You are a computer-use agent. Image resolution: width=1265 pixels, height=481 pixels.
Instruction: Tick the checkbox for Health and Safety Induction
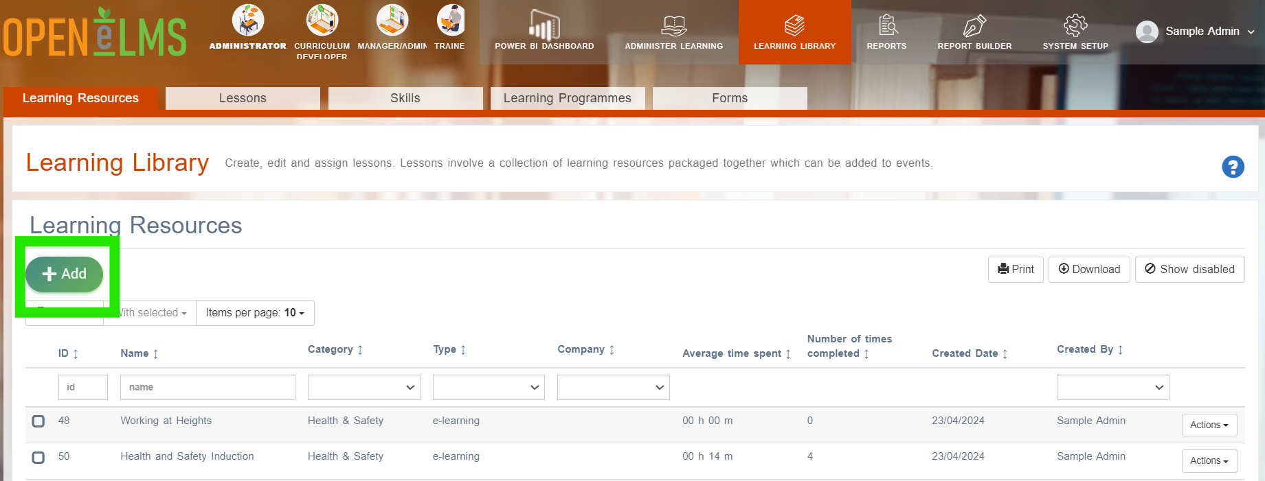(38, 457)
